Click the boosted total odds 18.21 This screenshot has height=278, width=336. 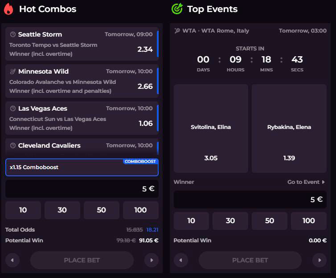[152, 230]
